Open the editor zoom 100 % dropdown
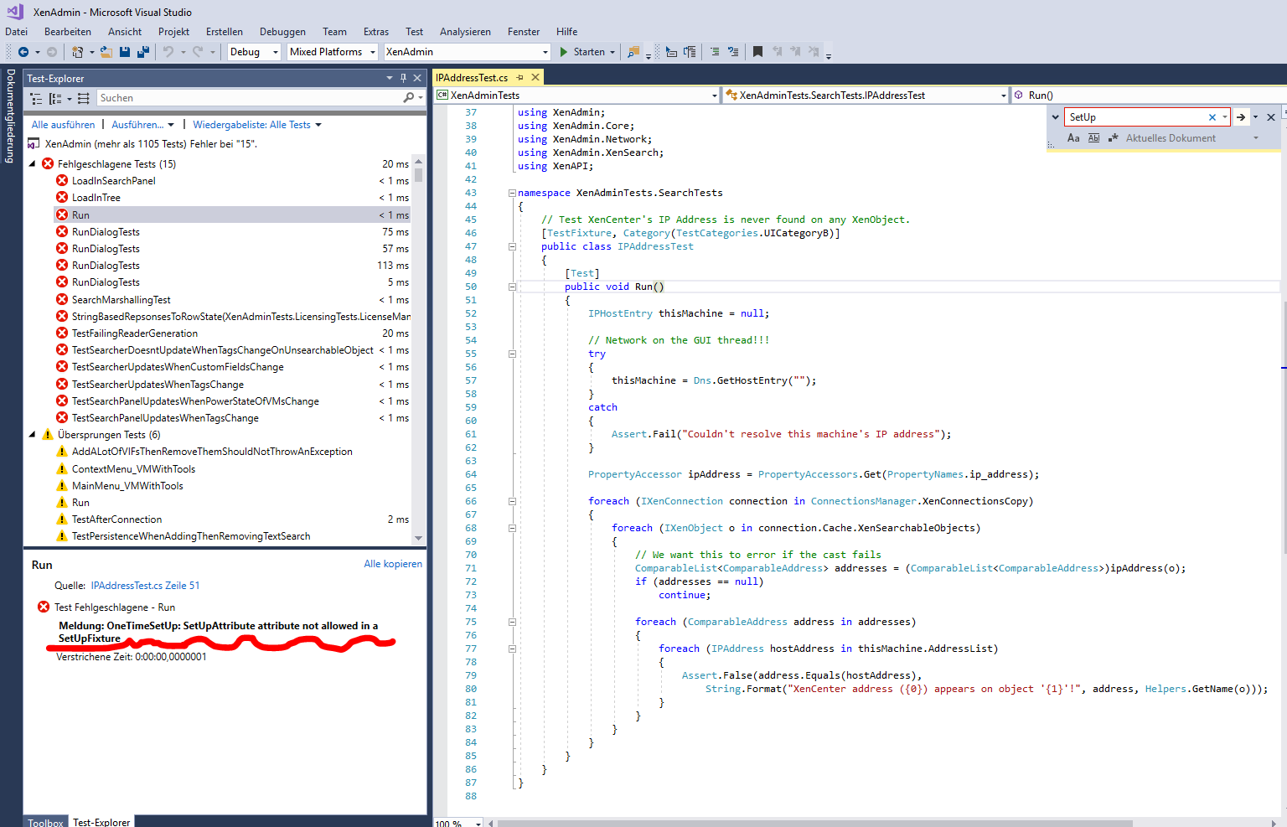This screenshot has height=827, width=1287. 457,823
